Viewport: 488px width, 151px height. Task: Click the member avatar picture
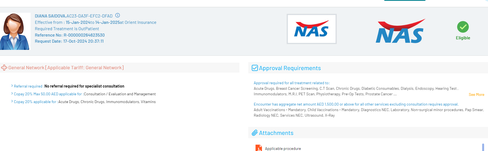click(15, 31)
